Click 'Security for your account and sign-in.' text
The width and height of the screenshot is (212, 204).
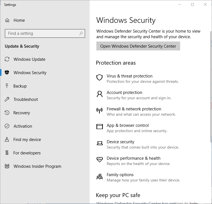139,98
